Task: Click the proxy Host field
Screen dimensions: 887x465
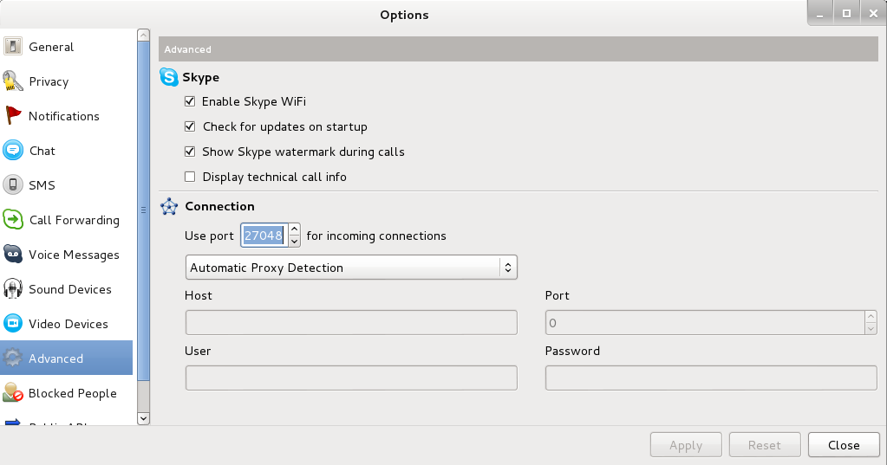Action: pos(351,322)
